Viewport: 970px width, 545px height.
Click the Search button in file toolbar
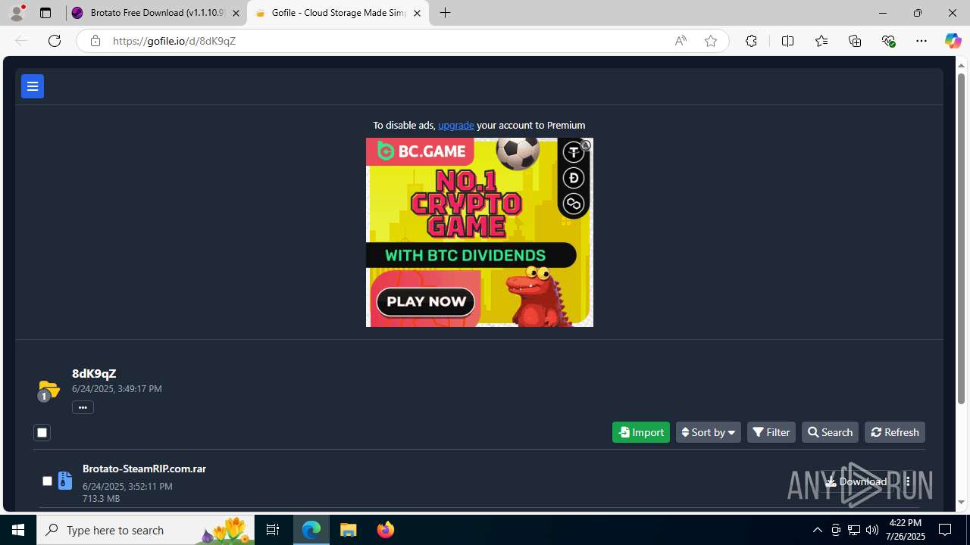point(830,432)
